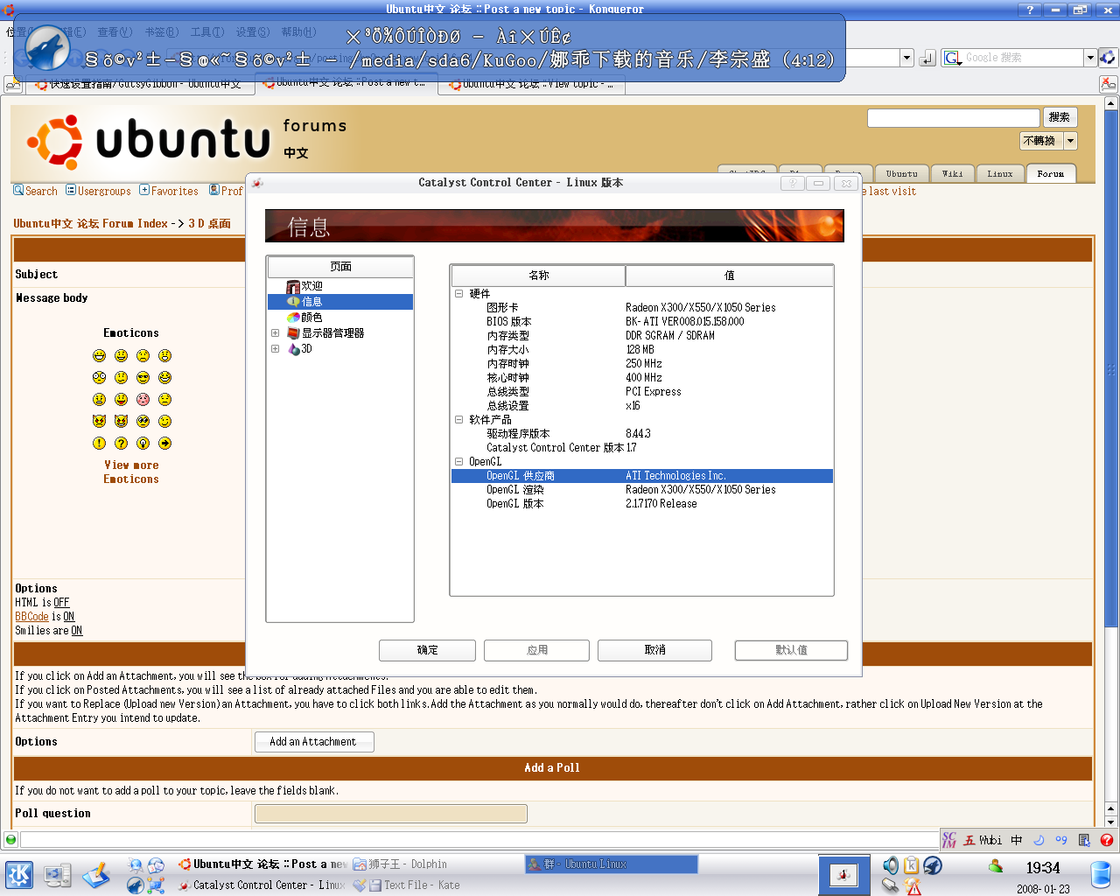The width and height of the screenshot is (1120, 896).
Task: Insert the lightbulb idea emoticon
Action: coord(143,444)
